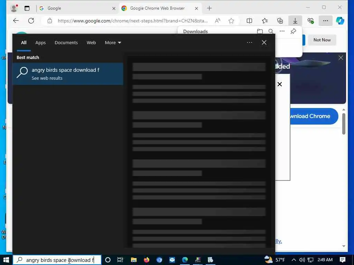Go back in Edge browser
The width and height of the screenshot is (354, 265).
pyautogui.click(x=16, y=21)
